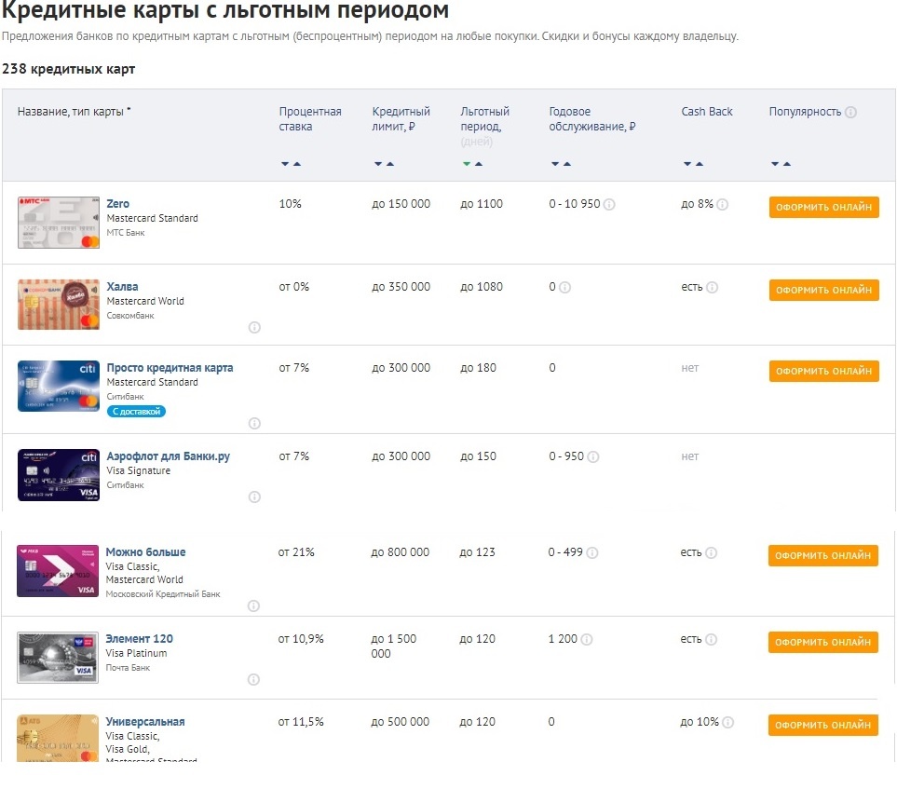Image resolution: width=897 pixels, height=789 pixels.
Task: Click the Халва card image thumbnail
Action: tap(58, 304)
